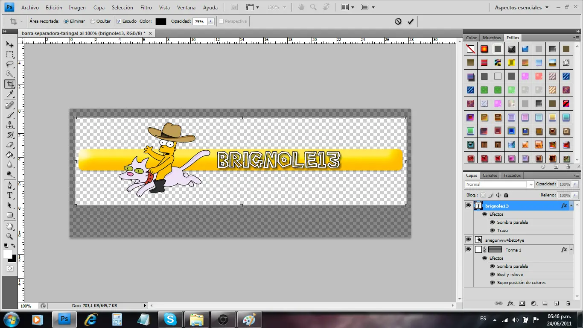The height and width of the screenshot is (328, 583).
Task: Open the Archivo menu
Action: (30, 8)
